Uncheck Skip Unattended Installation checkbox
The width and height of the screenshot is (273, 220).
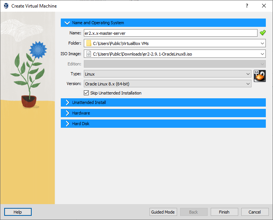(86, 93)
